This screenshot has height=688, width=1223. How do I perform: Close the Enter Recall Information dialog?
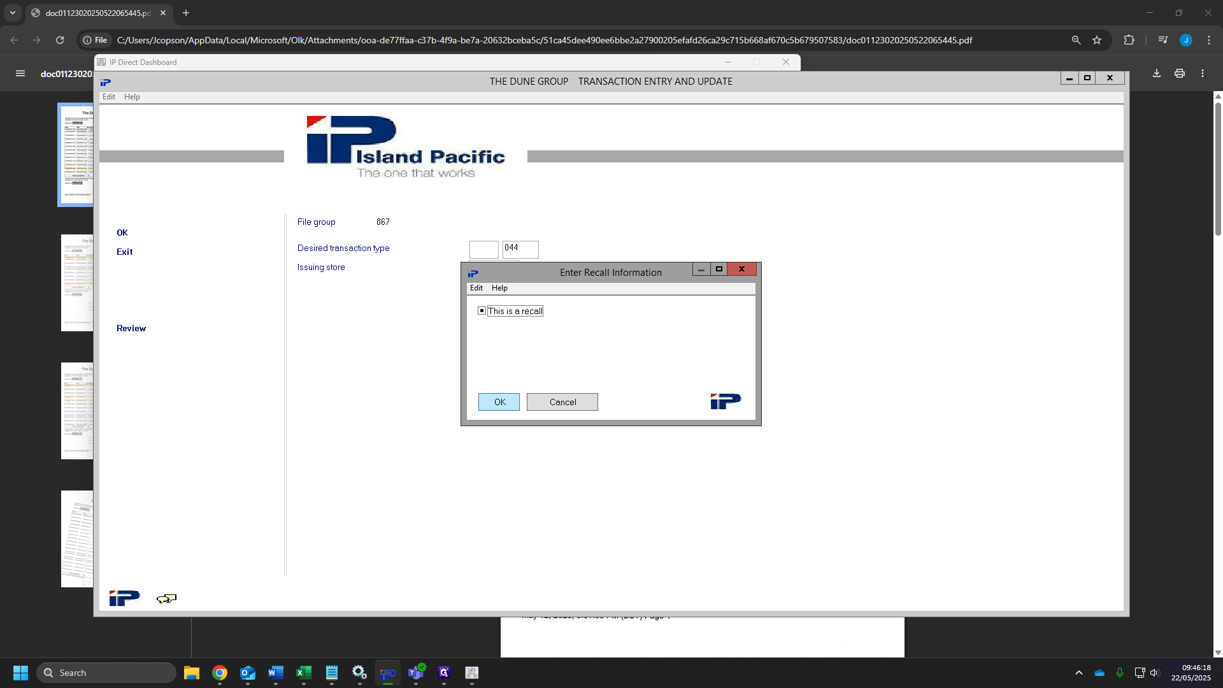(x=741, y=269)
